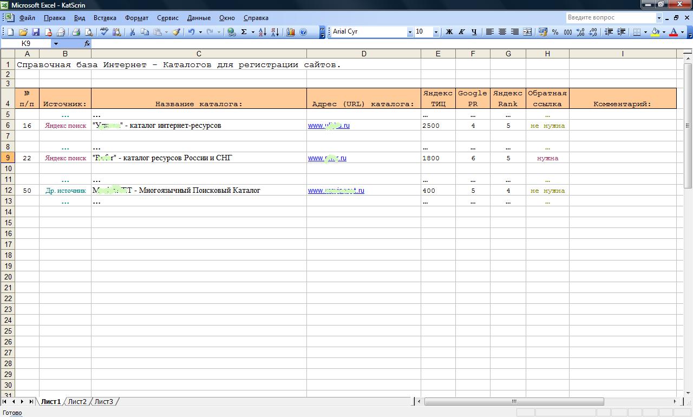The width and height of the screenshot is (693, 417).
Task: Increase indent
Action: (x=621, y=32)
